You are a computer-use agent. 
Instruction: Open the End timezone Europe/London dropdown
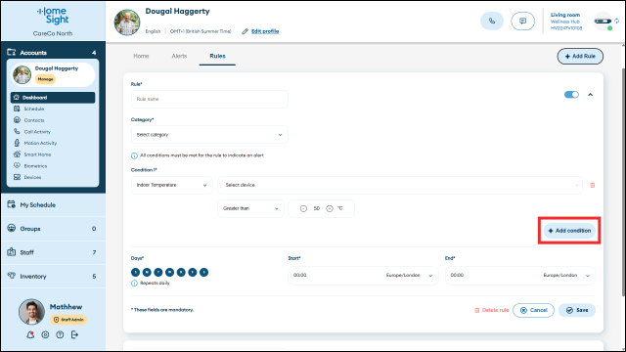coord(566,276)
